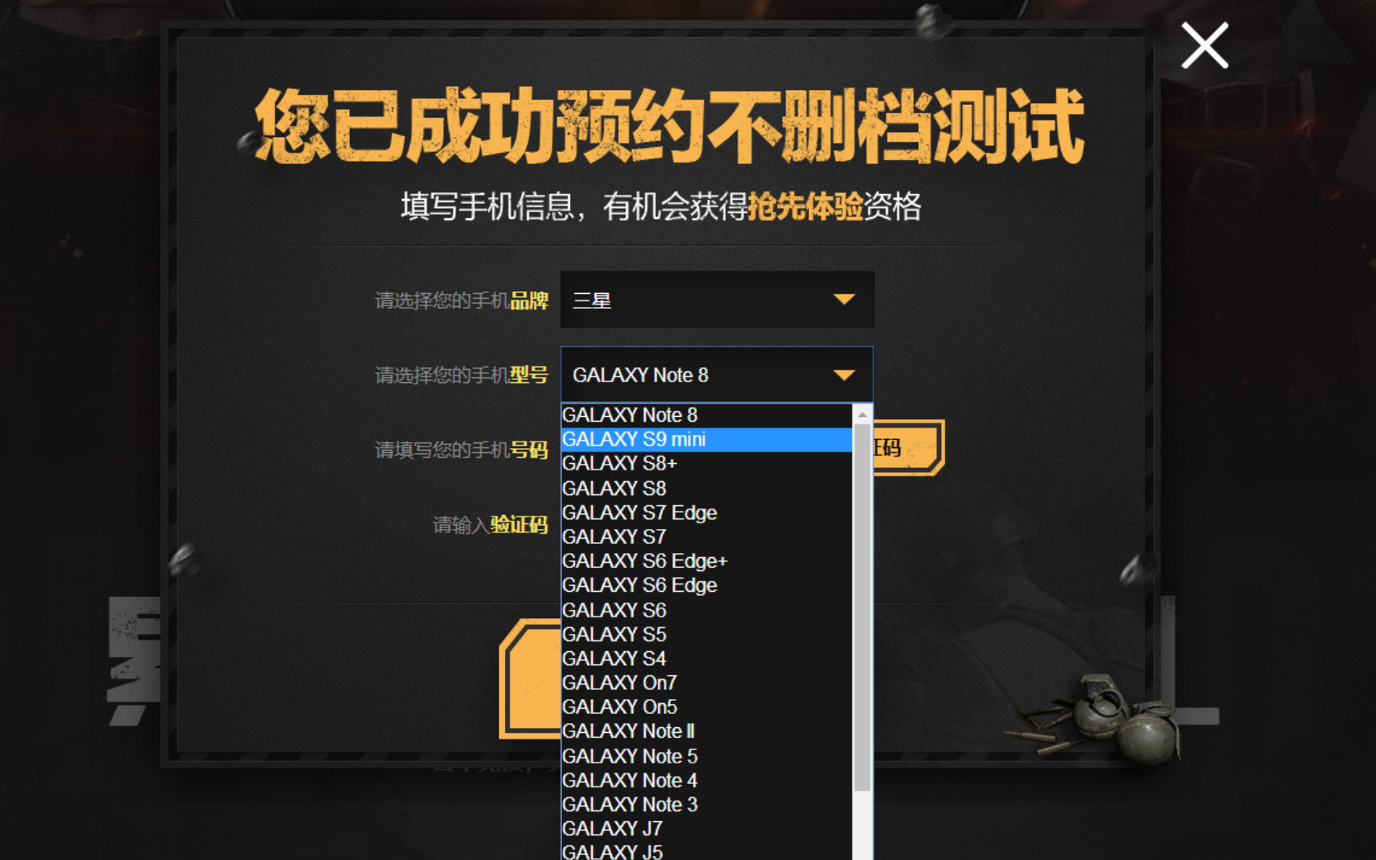
Task: Click the model list scrollbar thumb
Action: [x=862, y=607]
